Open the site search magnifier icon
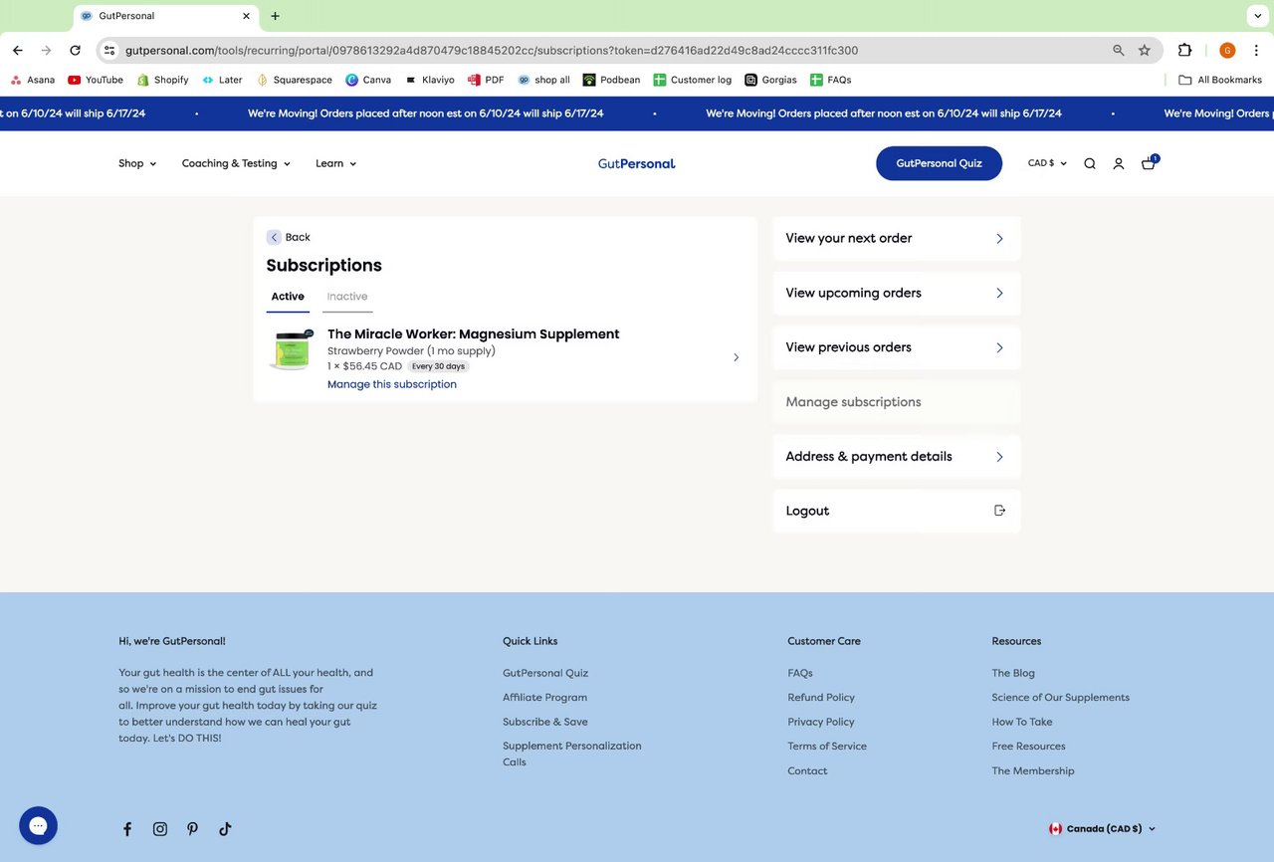 [x=1090, y=164]
